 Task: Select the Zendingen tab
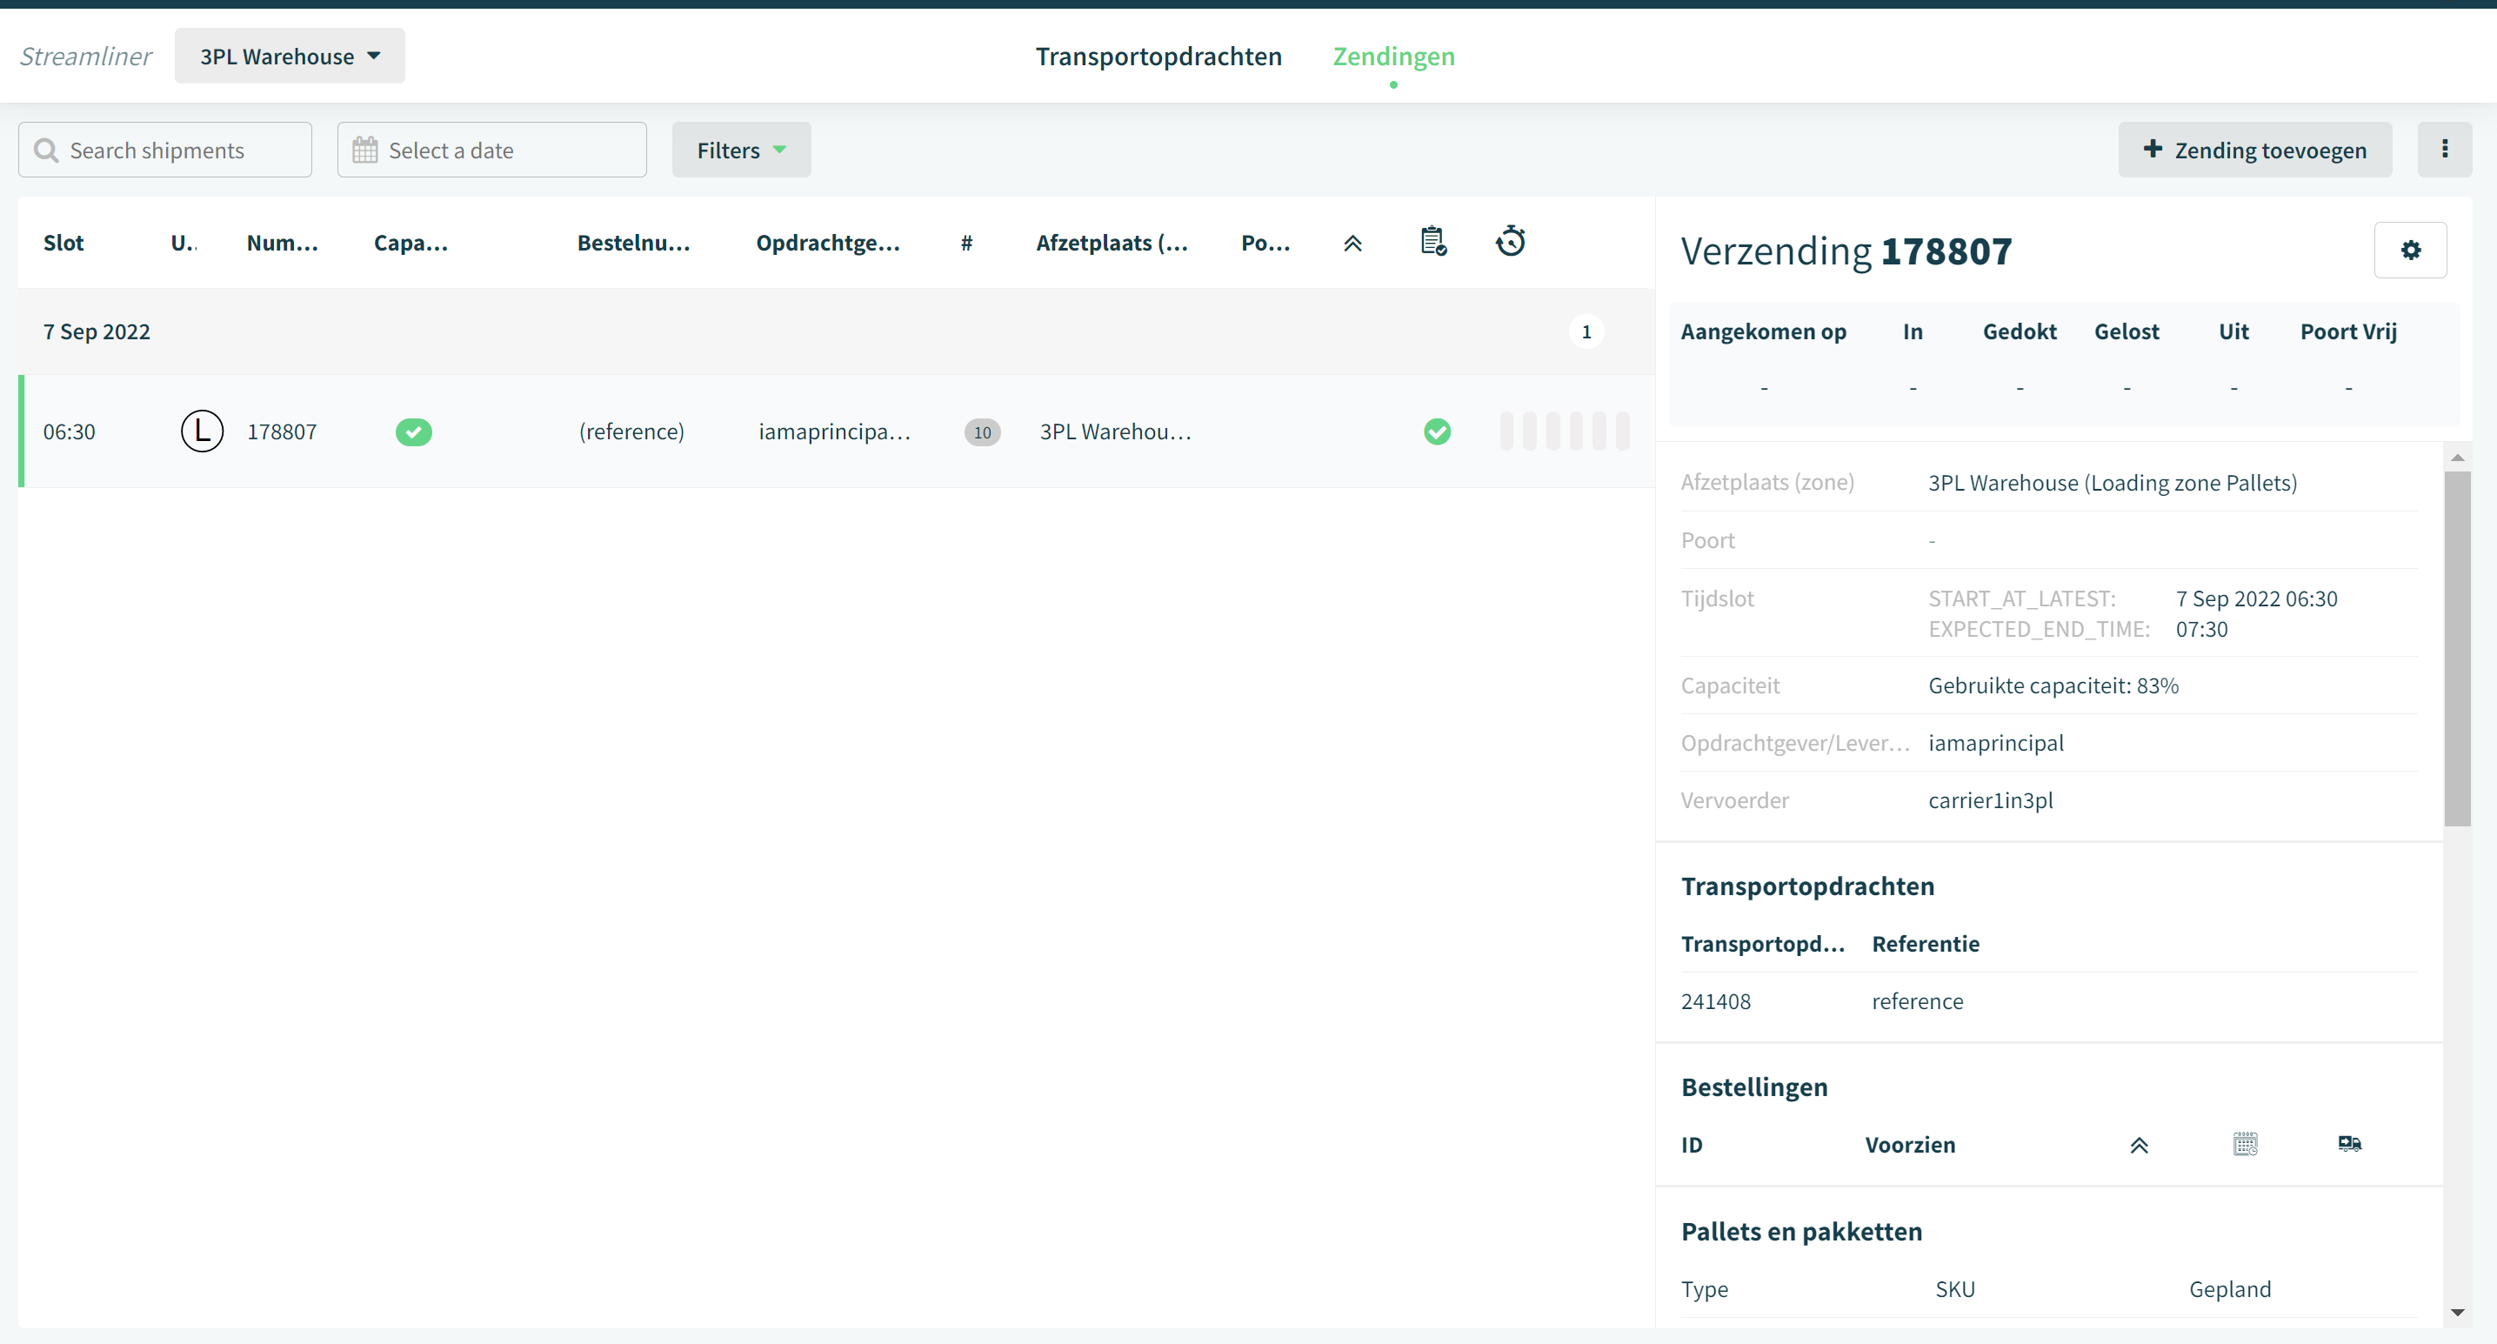(1393, 57)
